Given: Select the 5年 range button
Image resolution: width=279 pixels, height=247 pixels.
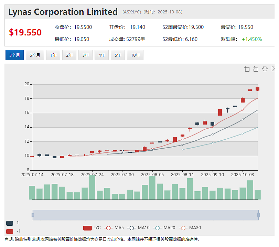Looking at the screenshot, I should tap(118, 55).
